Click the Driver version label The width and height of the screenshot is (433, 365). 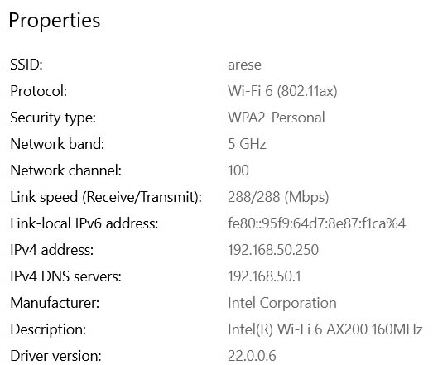(x=55, y=356)
